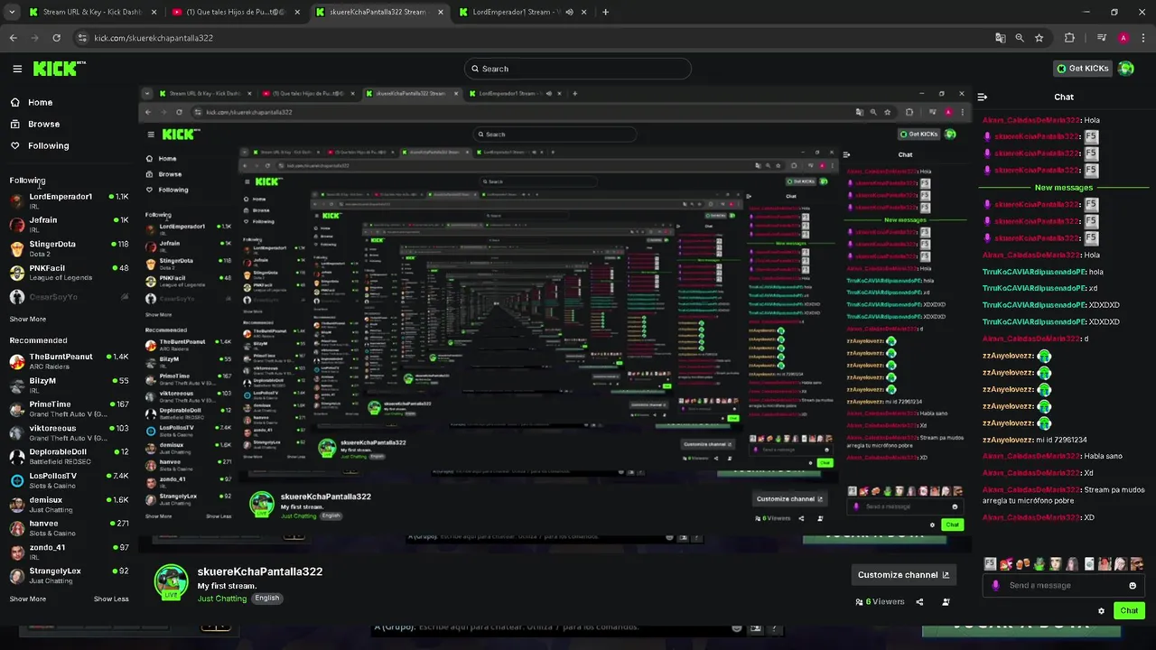
Task: Click the Home icon in Kick sidebar
Action: pyautogui.click(x=15, y=102)
